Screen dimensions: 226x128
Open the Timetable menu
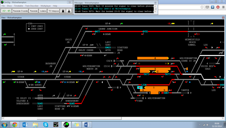click(18, 6)
